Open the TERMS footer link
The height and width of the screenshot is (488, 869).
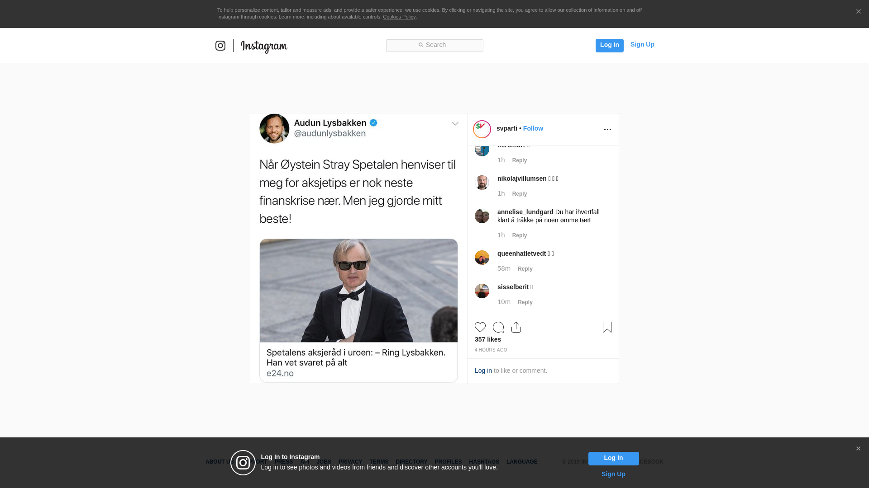click(x=379, y=462)
